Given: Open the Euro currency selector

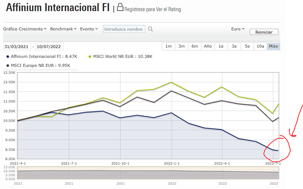Looking at the screenshot, I should pyautogui.click(x=238, y=29).
